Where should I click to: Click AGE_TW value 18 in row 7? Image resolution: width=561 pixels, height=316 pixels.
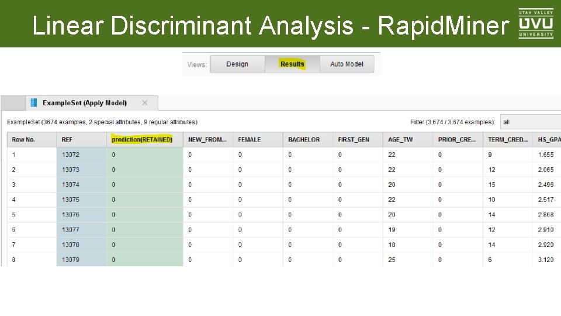(x=392, y=245)
